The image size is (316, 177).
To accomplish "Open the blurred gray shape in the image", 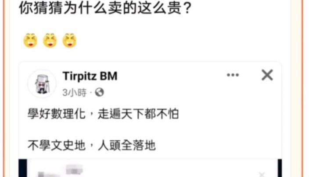I will click(x=74, y=170).
